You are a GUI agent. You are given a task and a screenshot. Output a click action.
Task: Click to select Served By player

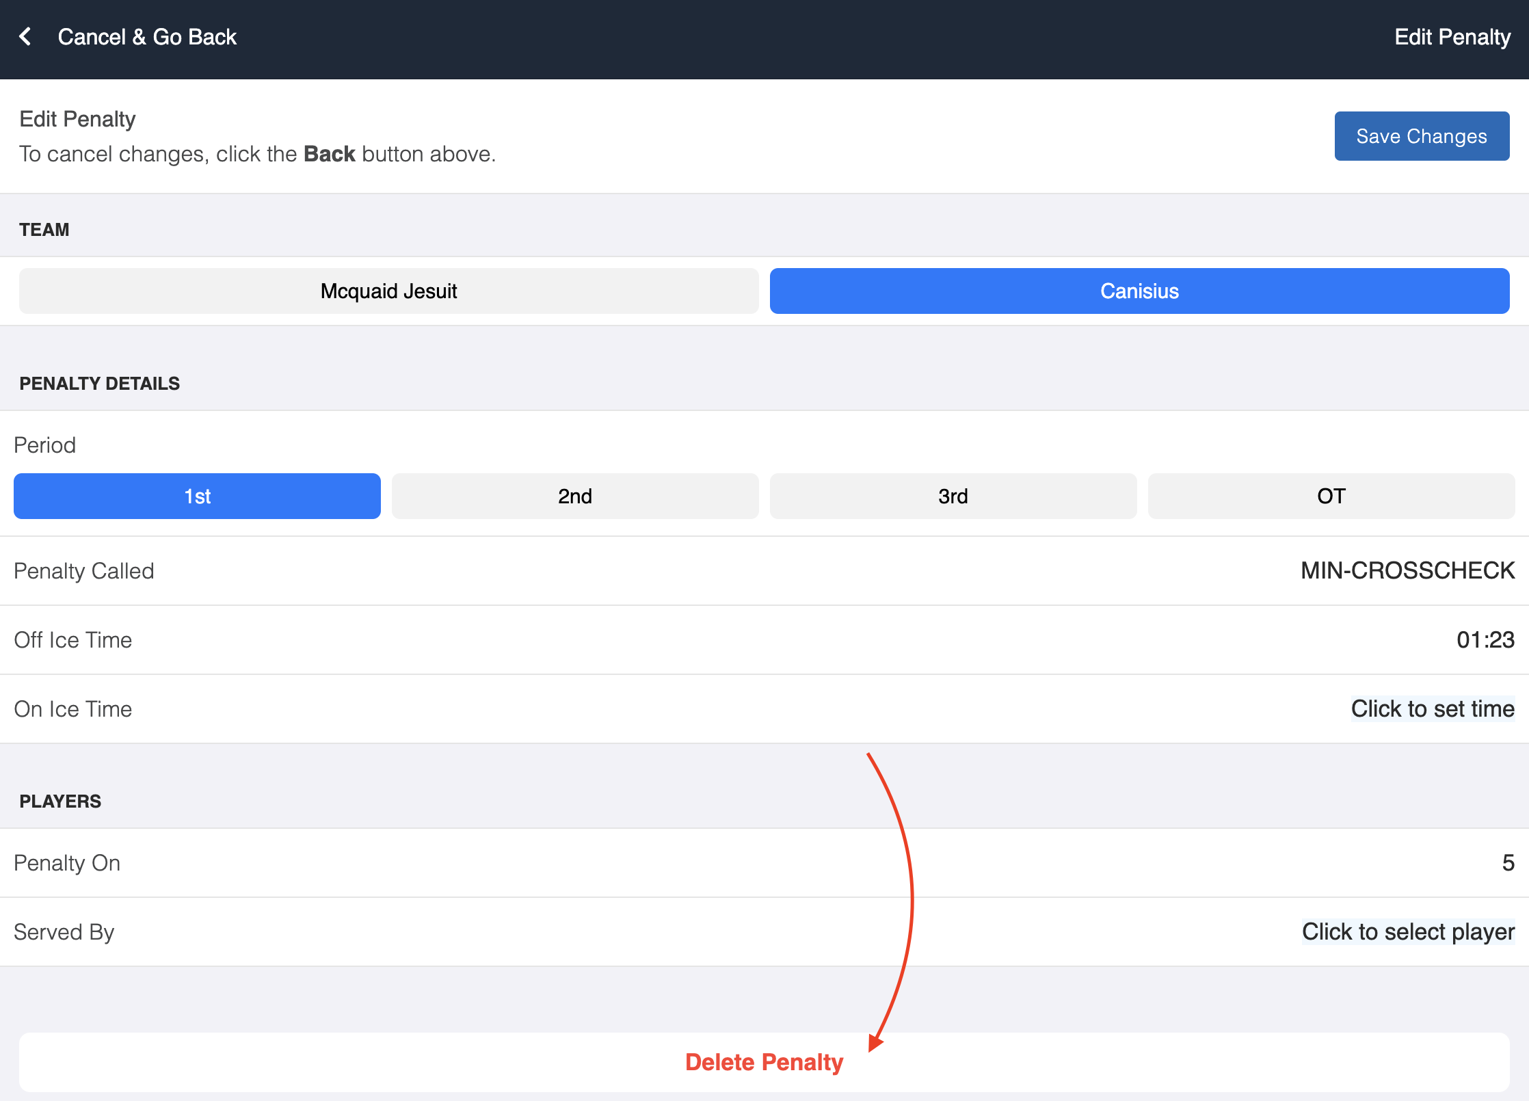[1407, 932]
